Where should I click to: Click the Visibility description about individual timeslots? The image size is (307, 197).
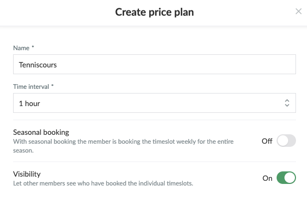pos(103,183)
